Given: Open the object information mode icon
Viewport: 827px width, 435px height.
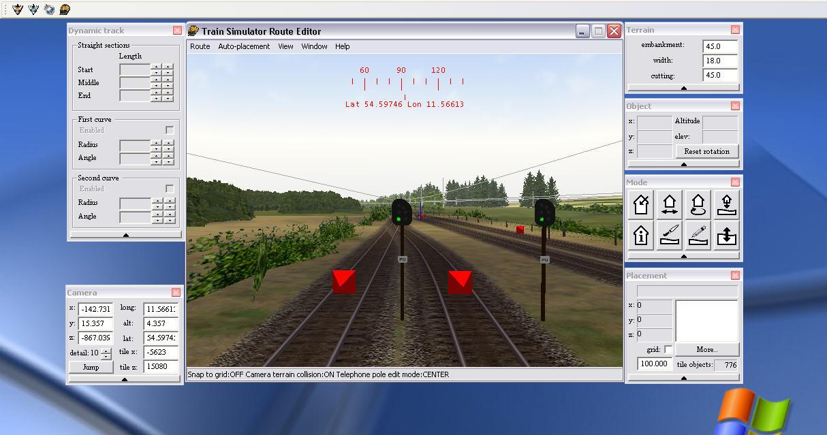Looking at the screenshot, I should (x=641, y=235).
